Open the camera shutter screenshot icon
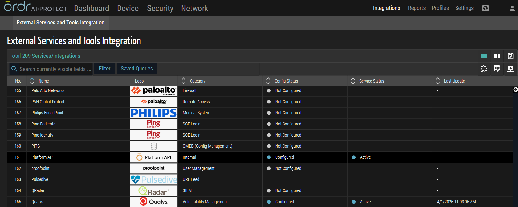 coord(486,8)
